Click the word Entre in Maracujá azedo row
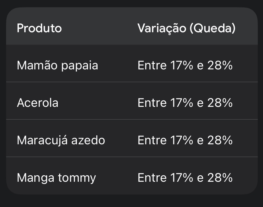 click(x=152, y=141)
